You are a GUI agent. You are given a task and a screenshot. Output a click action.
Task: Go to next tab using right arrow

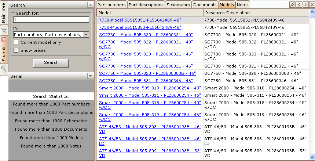click(x=305, y=4)
